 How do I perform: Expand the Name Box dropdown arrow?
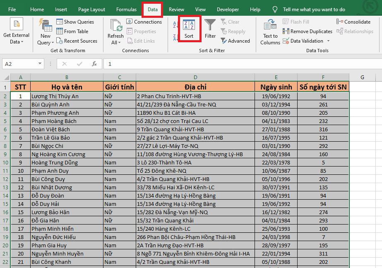click(40, 64)
